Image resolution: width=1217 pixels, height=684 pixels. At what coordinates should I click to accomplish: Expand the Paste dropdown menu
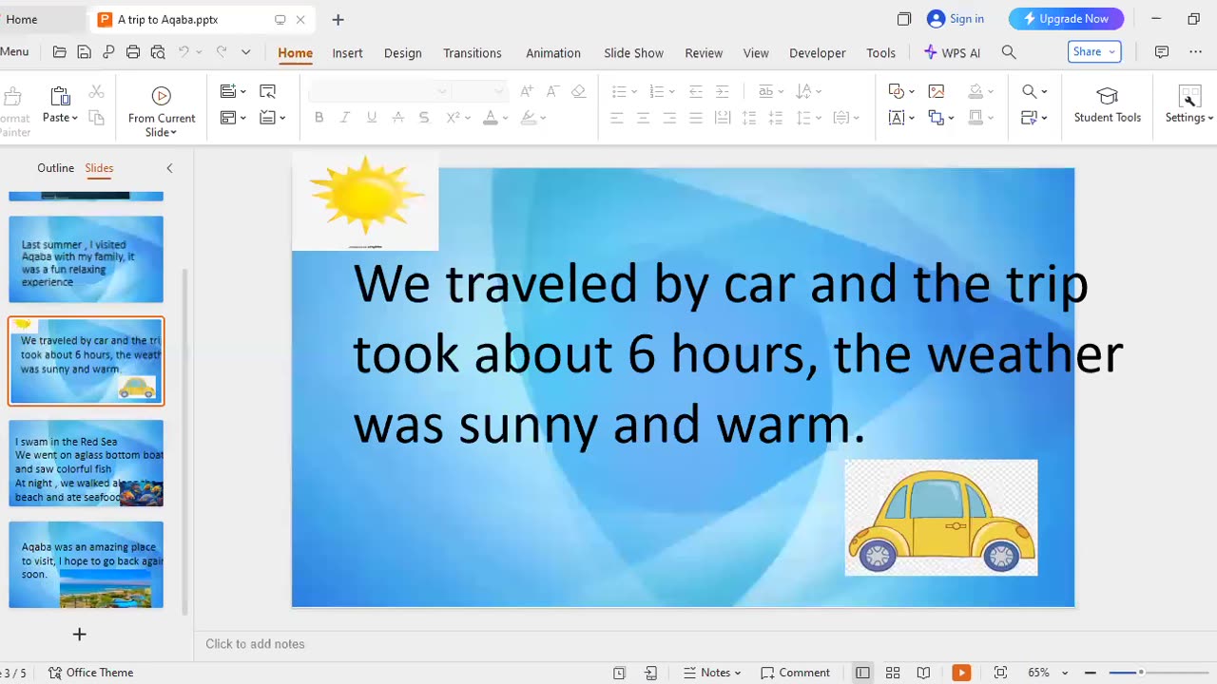(74, 118)
